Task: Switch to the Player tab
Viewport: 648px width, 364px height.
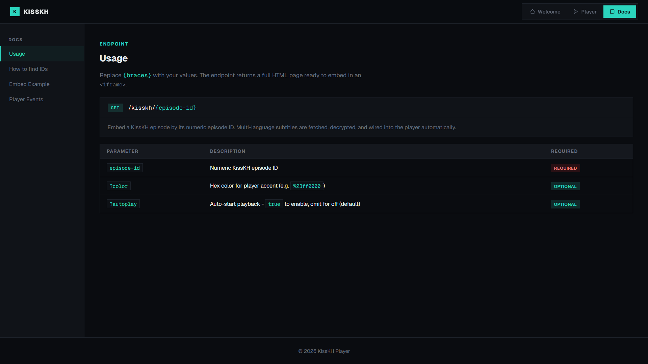Action: click(585, 12)
